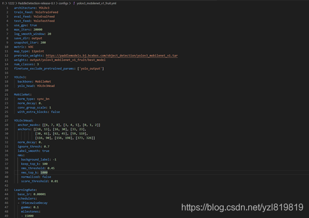Click the 'anchors' key on line 29
The width and height of the screenshot is (309, 218).
(24, 129)
